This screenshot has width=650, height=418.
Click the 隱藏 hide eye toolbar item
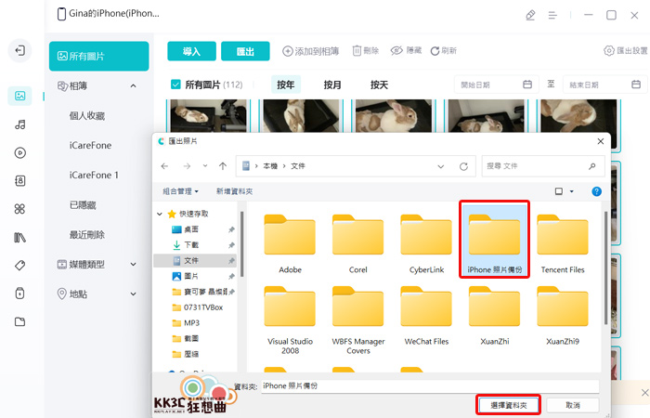(406, 50)
